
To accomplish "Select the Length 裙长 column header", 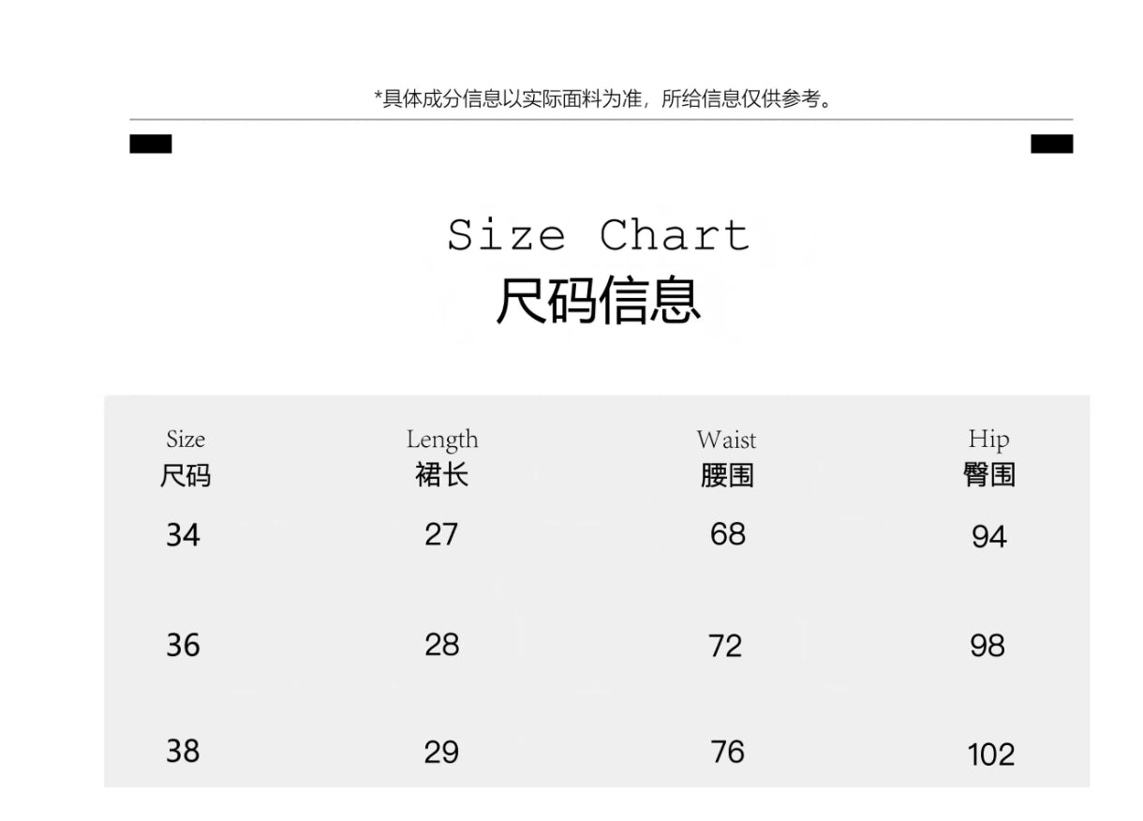I will point(442,458).
